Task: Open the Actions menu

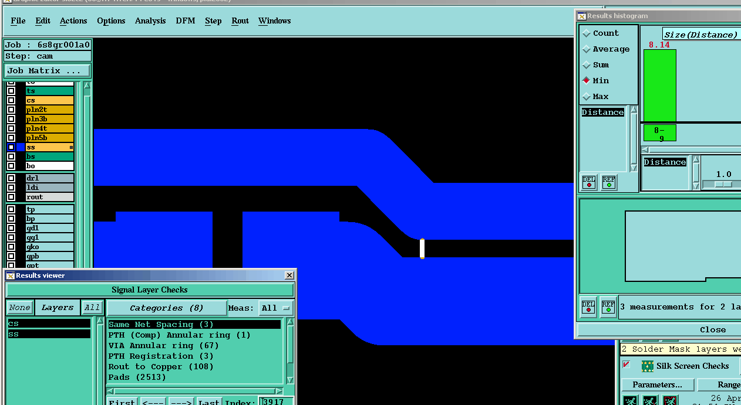Action: [73, 21]
